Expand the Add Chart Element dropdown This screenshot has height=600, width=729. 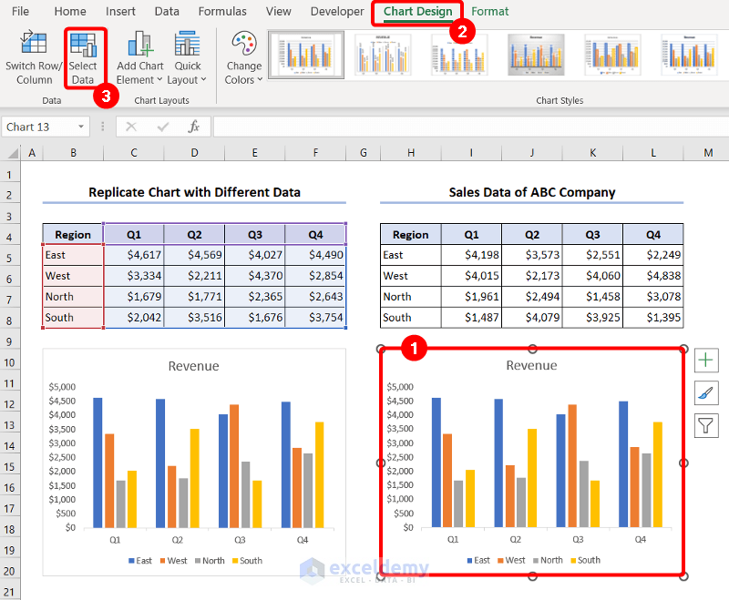click(x=140, y=60)
